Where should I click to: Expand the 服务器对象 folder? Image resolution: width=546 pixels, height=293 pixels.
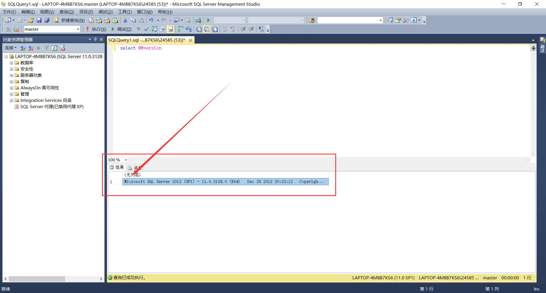11,75
